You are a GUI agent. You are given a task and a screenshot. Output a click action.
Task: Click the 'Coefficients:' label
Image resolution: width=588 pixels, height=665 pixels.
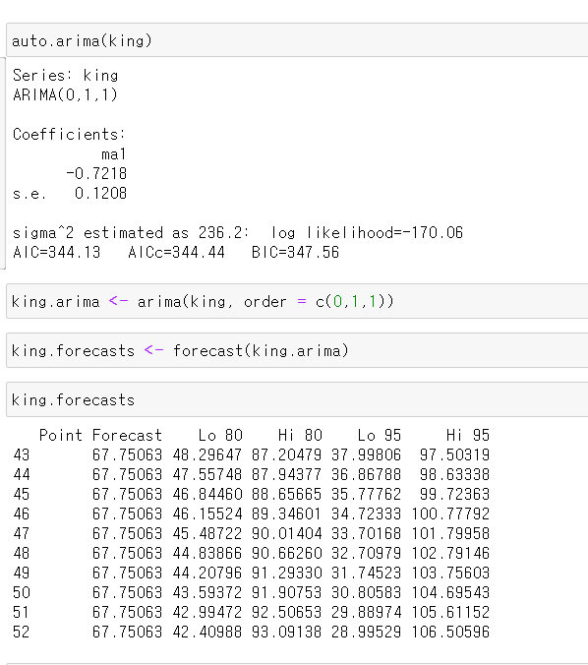[69, 134]
